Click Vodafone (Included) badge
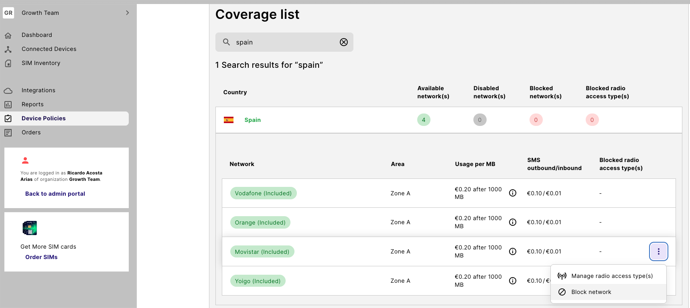690x308 pixels. click(x=264, y=193)
